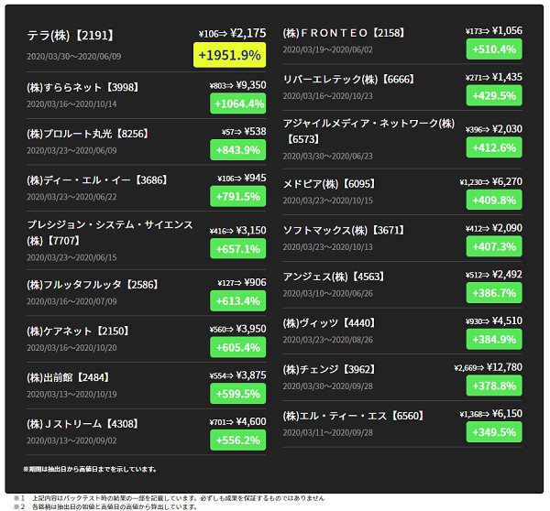The image size is (550, 511).
Task: Click the +409.8% green badge
Action: (x=494, y=200)
